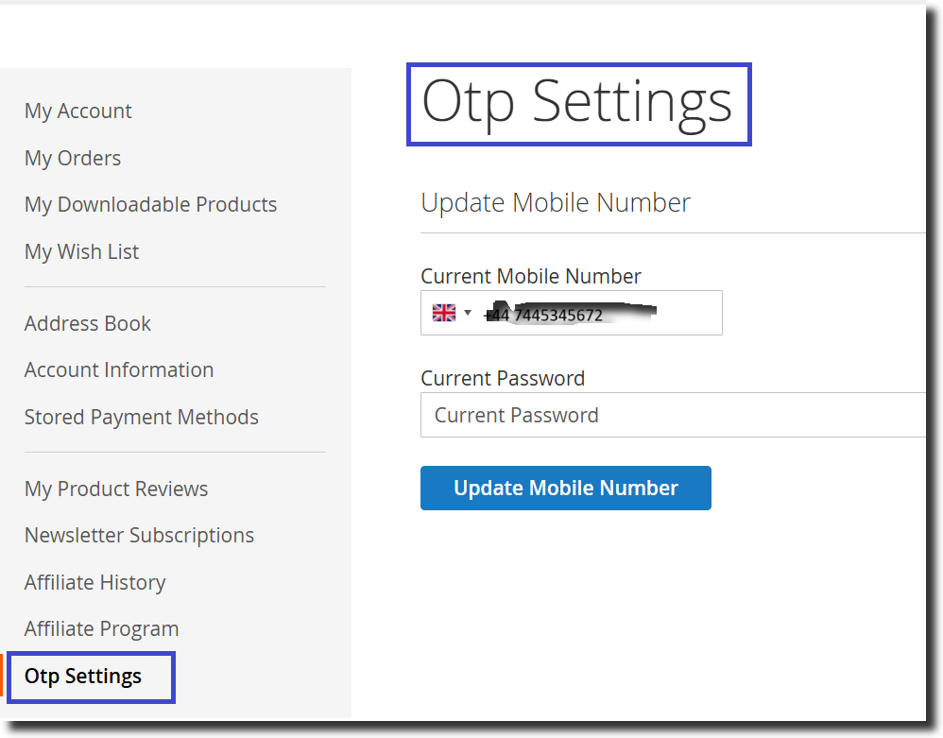Click the large Otp Settings page heading

(x=577, y=102)
